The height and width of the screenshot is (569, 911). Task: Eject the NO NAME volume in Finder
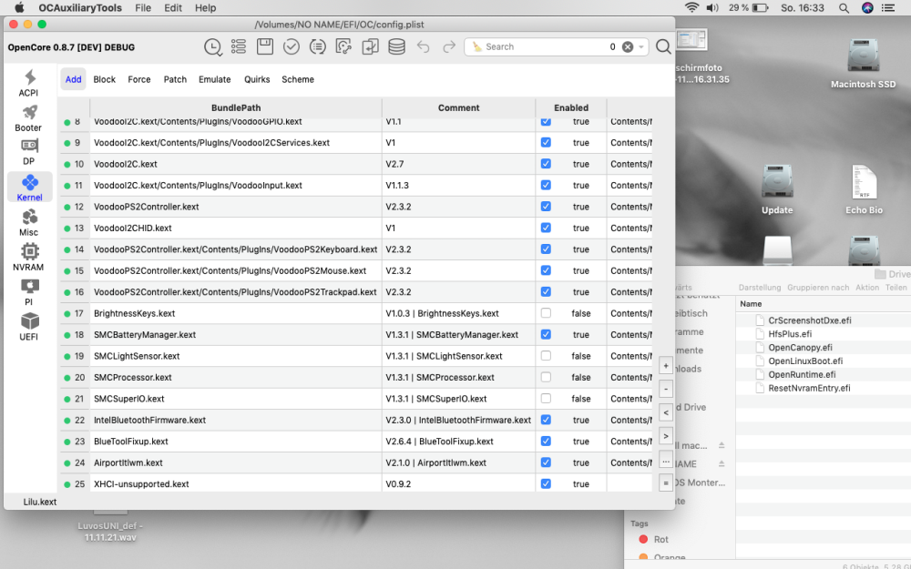pos(721,464)
